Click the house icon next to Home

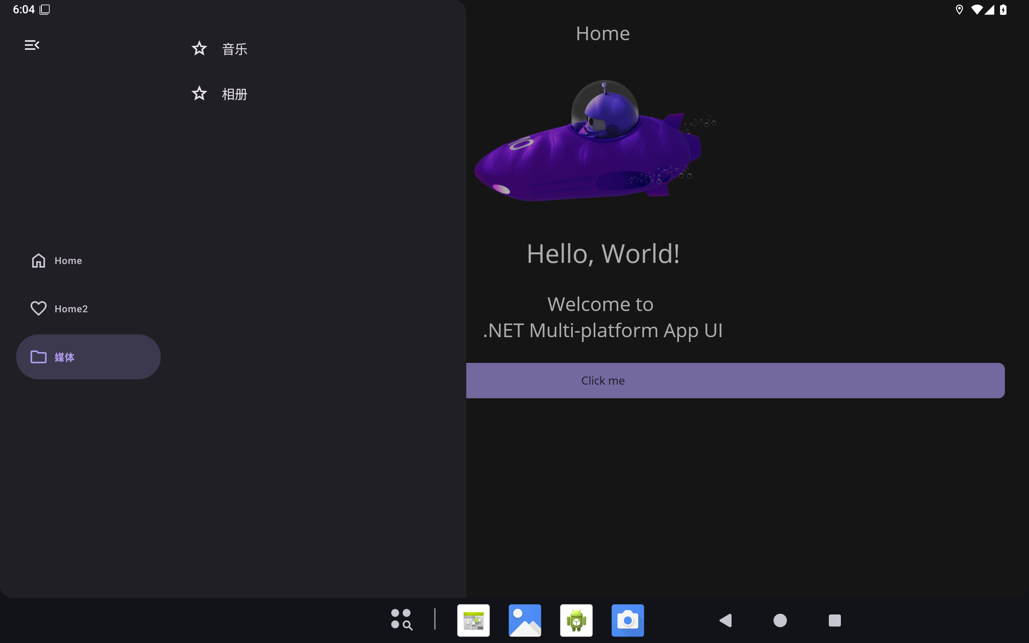pyautogui.click(x=38, y=260)
